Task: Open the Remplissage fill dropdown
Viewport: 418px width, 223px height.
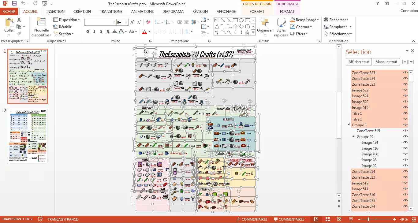Action: pyautogui.click(x=304, y=20)
